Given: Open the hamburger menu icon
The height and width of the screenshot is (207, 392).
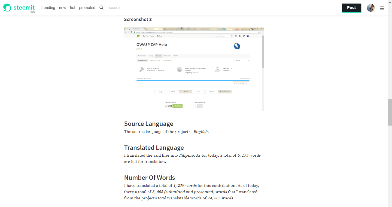Looking at the screenshot, I should (x=382, y=8).
